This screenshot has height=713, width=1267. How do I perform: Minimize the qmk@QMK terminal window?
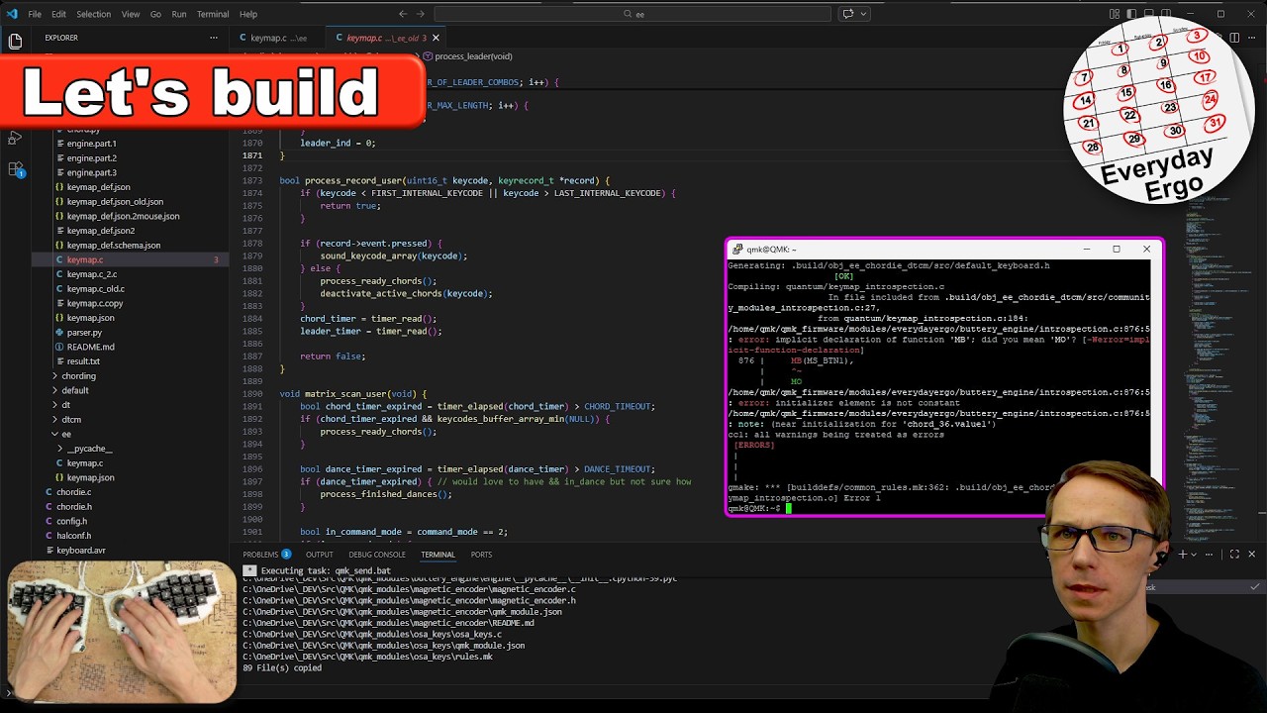[1086, 250]
